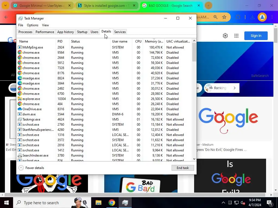Sort by the User name column header
The height and width of the screenshot is (208, 278).
coord(121,41)
